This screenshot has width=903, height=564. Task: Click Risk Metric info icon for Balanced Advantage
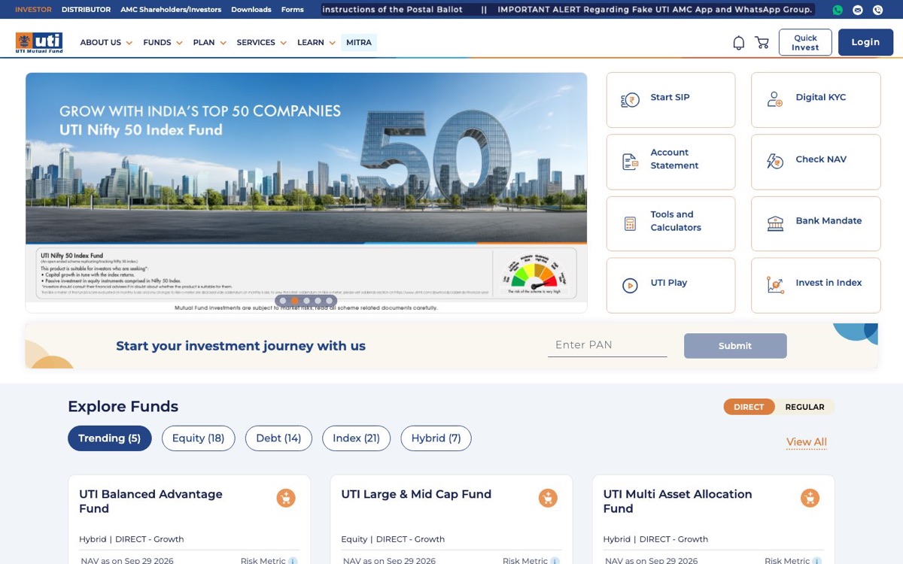point(293,561)
